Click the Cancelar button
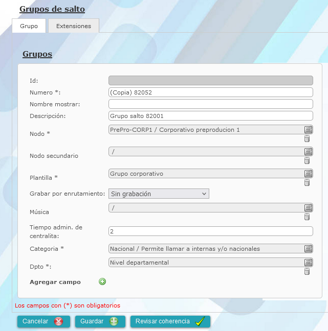Viewport: 328px width, 331px height. click(x=44, y=321)
